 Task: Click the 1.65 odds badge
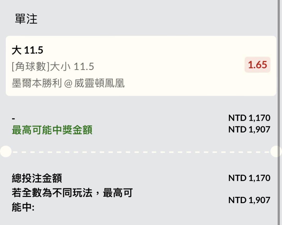pos(257,65)
